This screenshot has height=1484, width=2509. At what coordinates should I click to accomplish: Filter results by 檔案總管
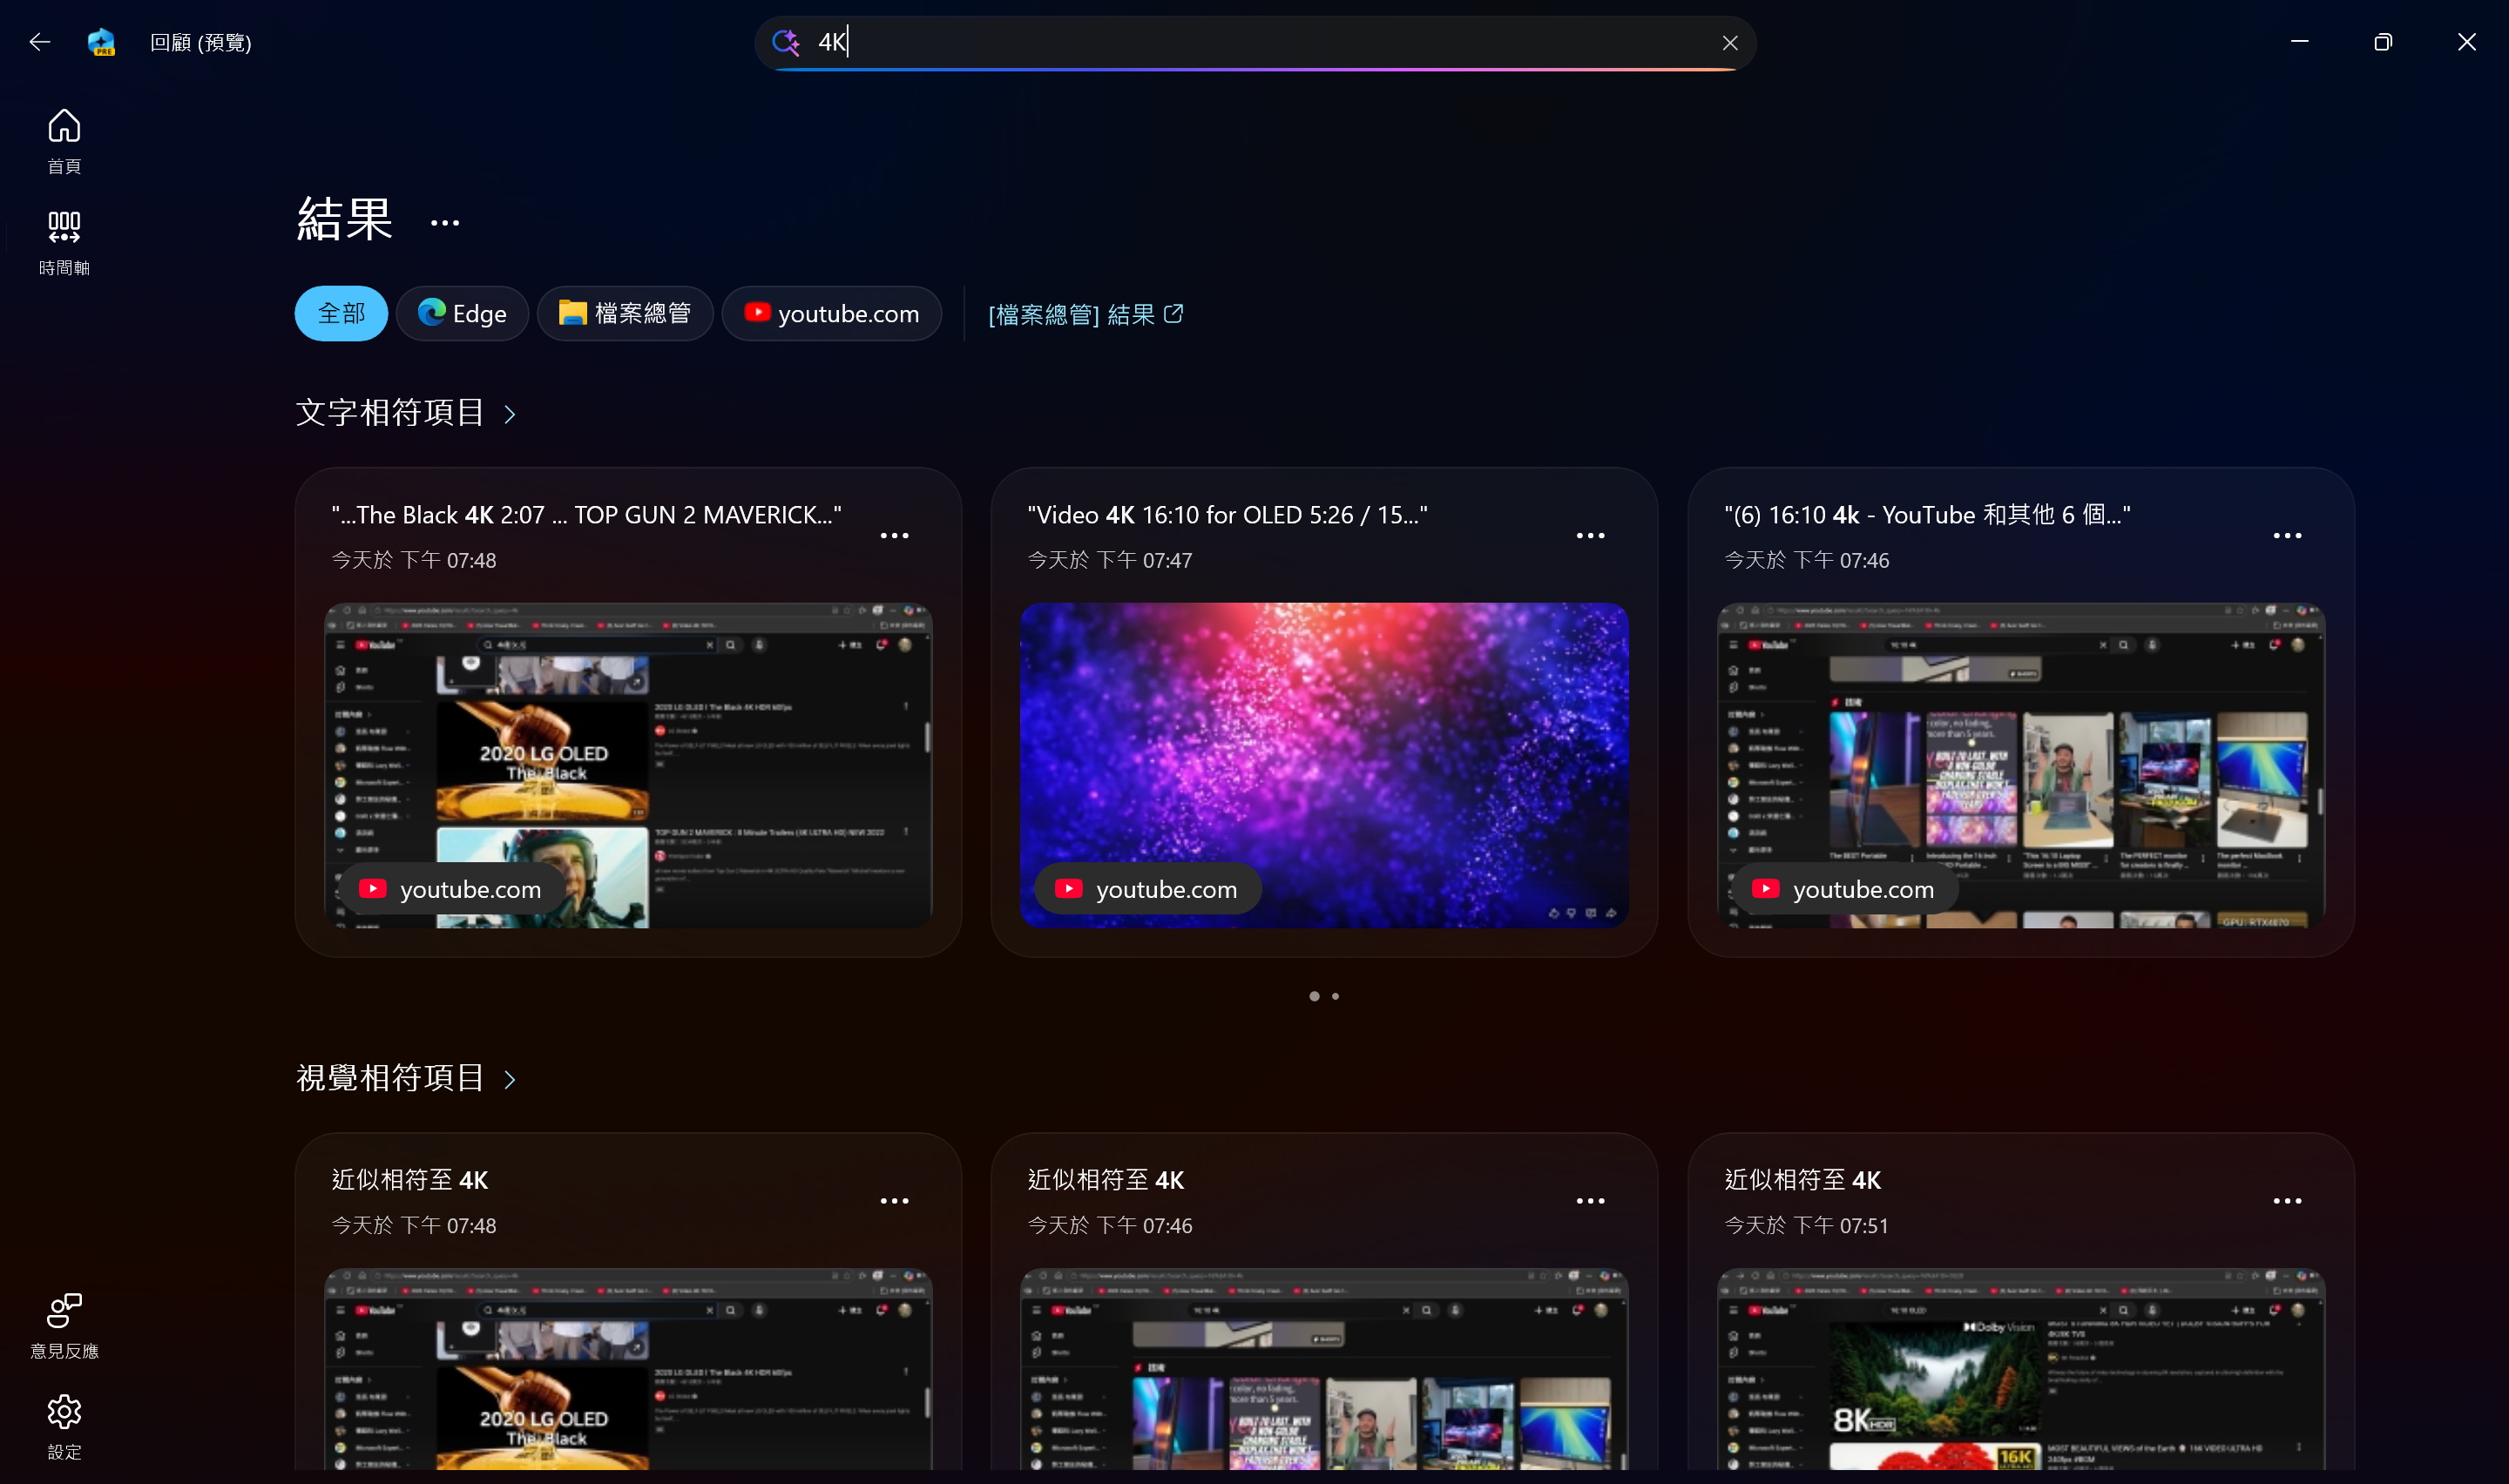[x=625, y=314]
